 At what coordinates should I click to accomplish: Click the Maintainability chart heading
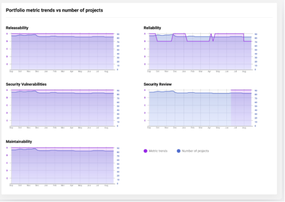[x=19, y=142]
